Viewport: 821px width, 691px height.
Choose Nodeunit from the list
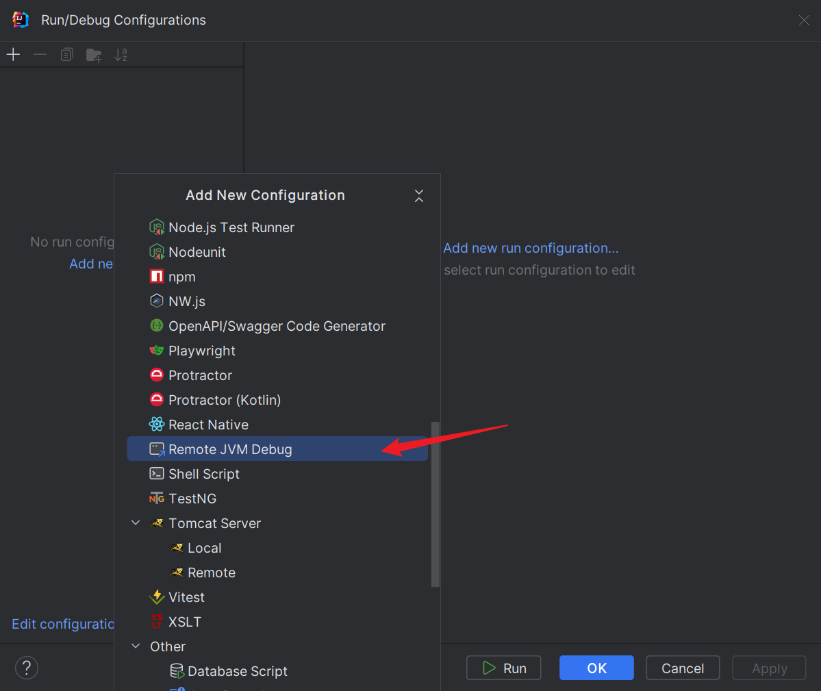click(x=277, y=252)
